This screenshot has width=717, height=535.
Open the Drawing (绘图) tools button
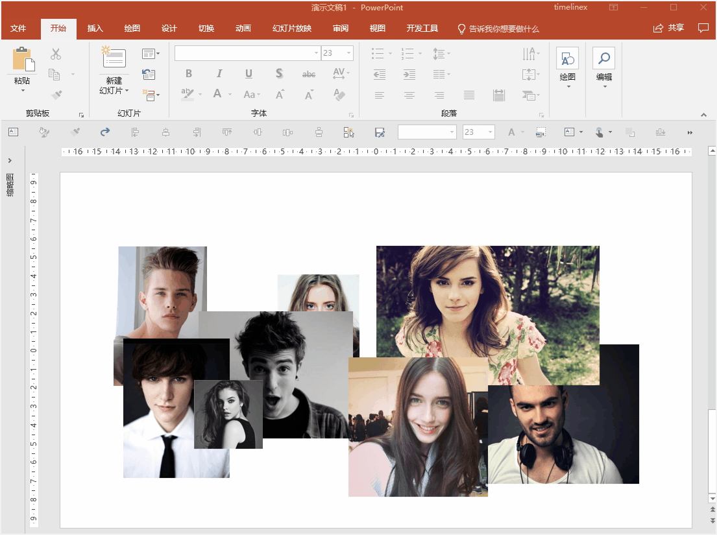click(567, 60)
